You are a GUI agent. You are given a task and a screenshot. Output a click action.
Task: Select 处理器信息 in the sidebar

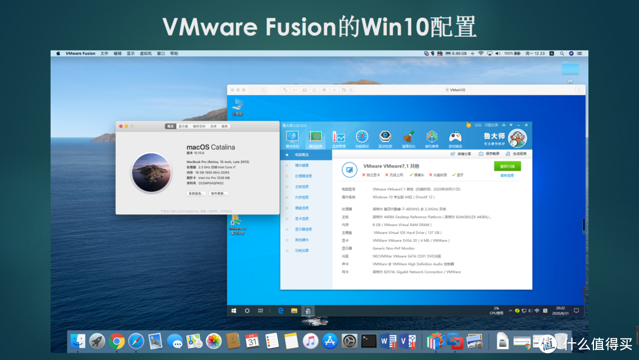[306, 176]
